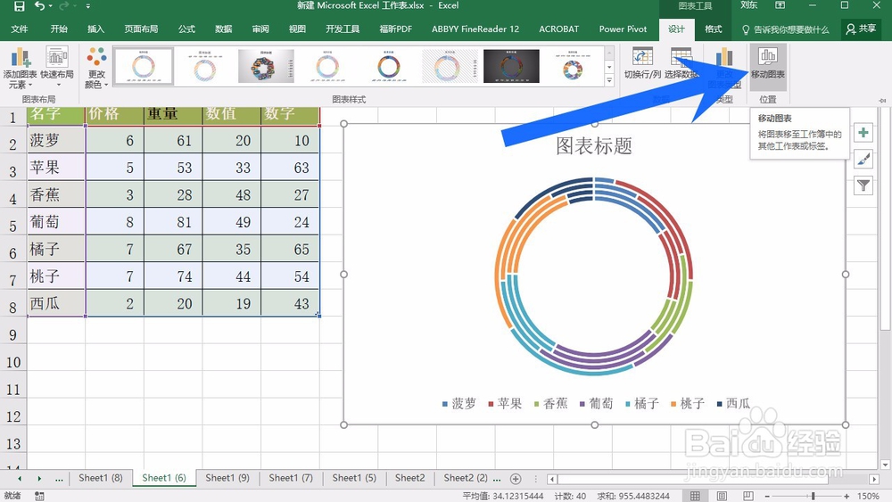Click legend entry 菠萝
This screenshot has width=892, height=502.
pos(458,404)
